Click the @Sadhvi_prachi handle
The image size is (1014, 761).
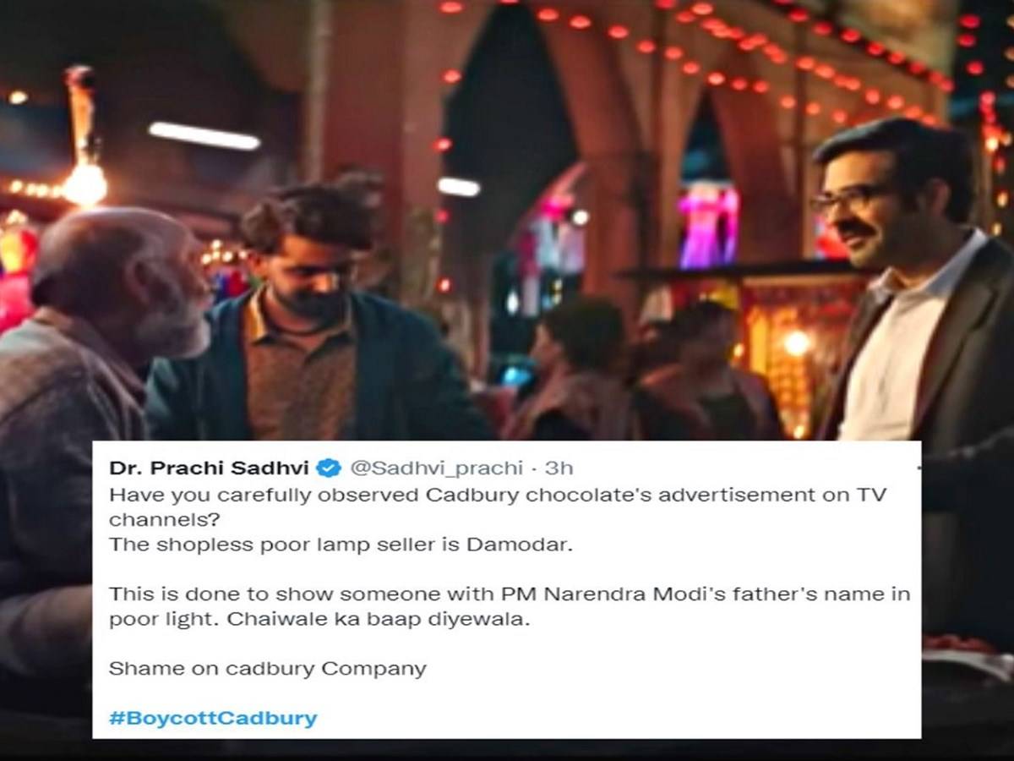[x=436, y=468]
